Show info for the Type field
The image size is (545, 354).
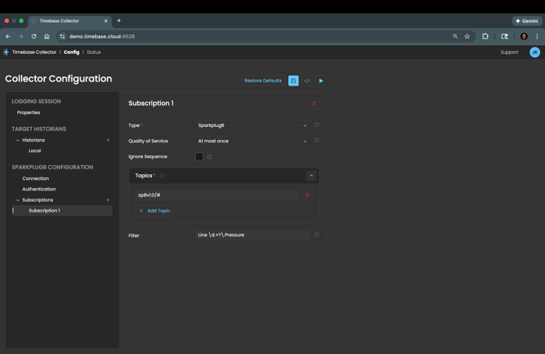(316, 125)
